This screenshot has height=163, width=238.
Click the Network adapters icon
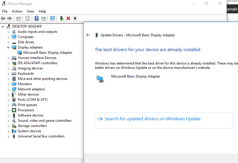tap(14, 89)
